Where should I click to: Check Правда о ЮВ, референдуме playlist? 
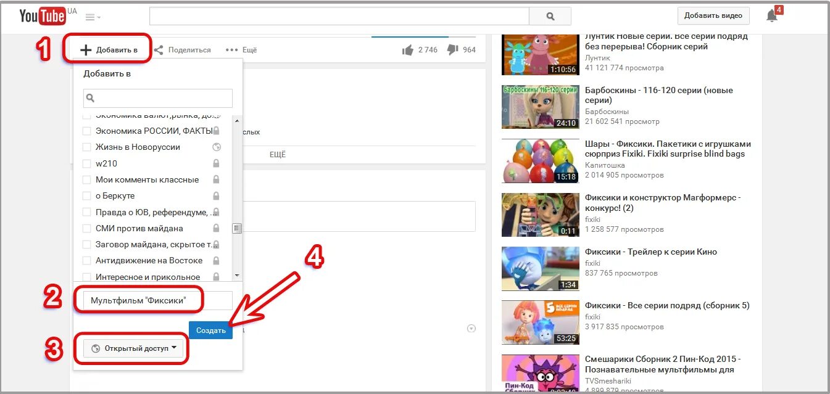point(87,212)
